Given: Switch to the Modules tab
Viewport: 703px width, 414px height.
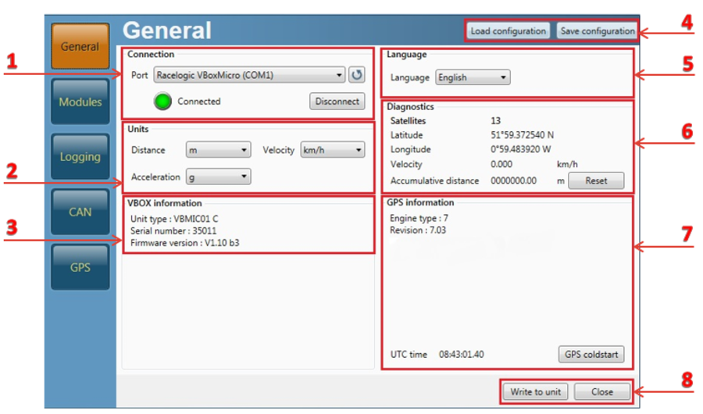Looking at the screenshot, I should click(80, 102).
